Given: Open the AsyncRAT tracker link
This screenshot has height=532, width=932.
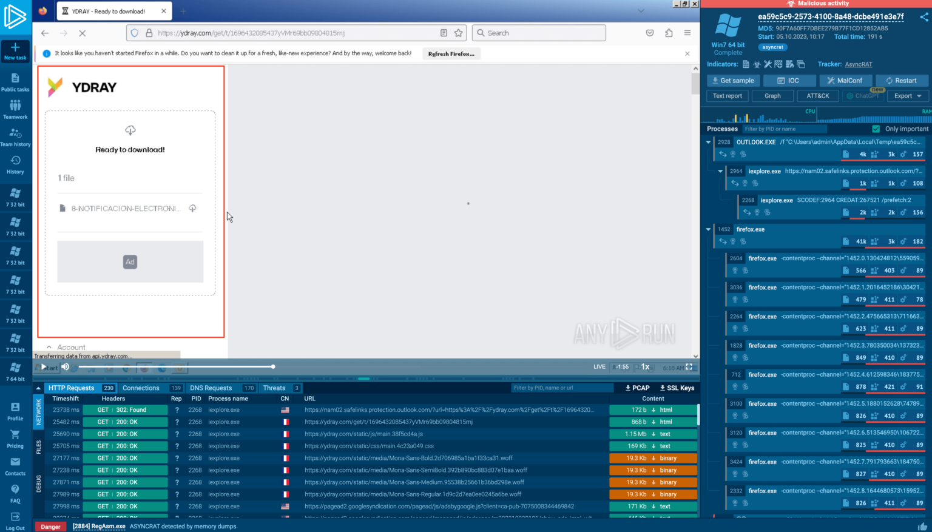Looking at the screenshot, I should (x=858, y=64).
